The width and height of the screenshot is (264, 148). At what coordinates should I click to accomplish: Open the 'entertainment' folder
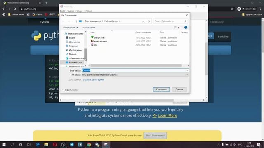coord(101,41)
